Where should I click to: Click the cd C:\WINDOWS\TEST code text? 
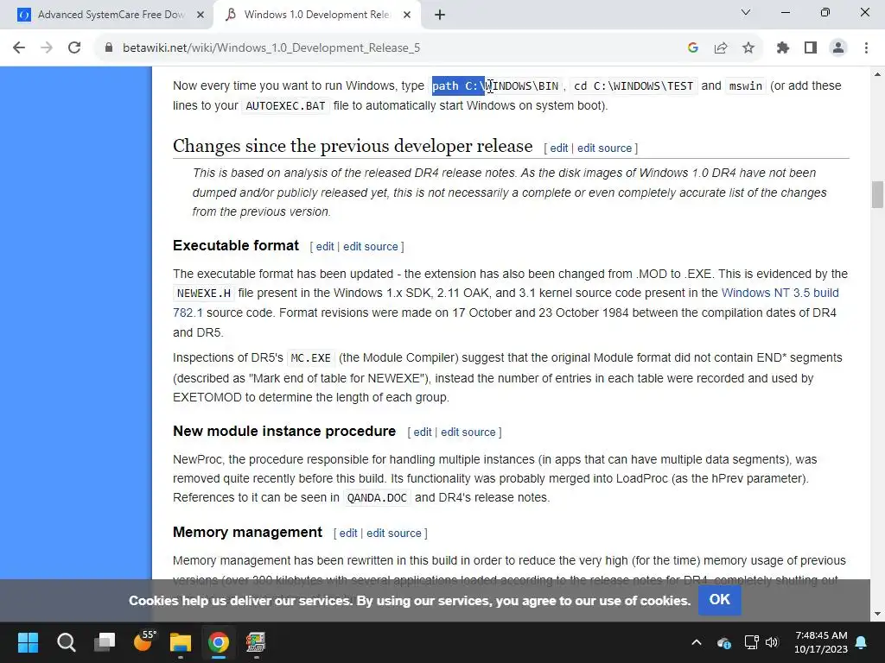tap(634, 85)
